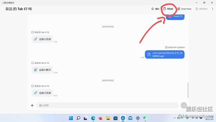This screenshot has width=216, height=122.
Task: Click the Samsung Flow taskbar icon
Action: coord(123,118)
